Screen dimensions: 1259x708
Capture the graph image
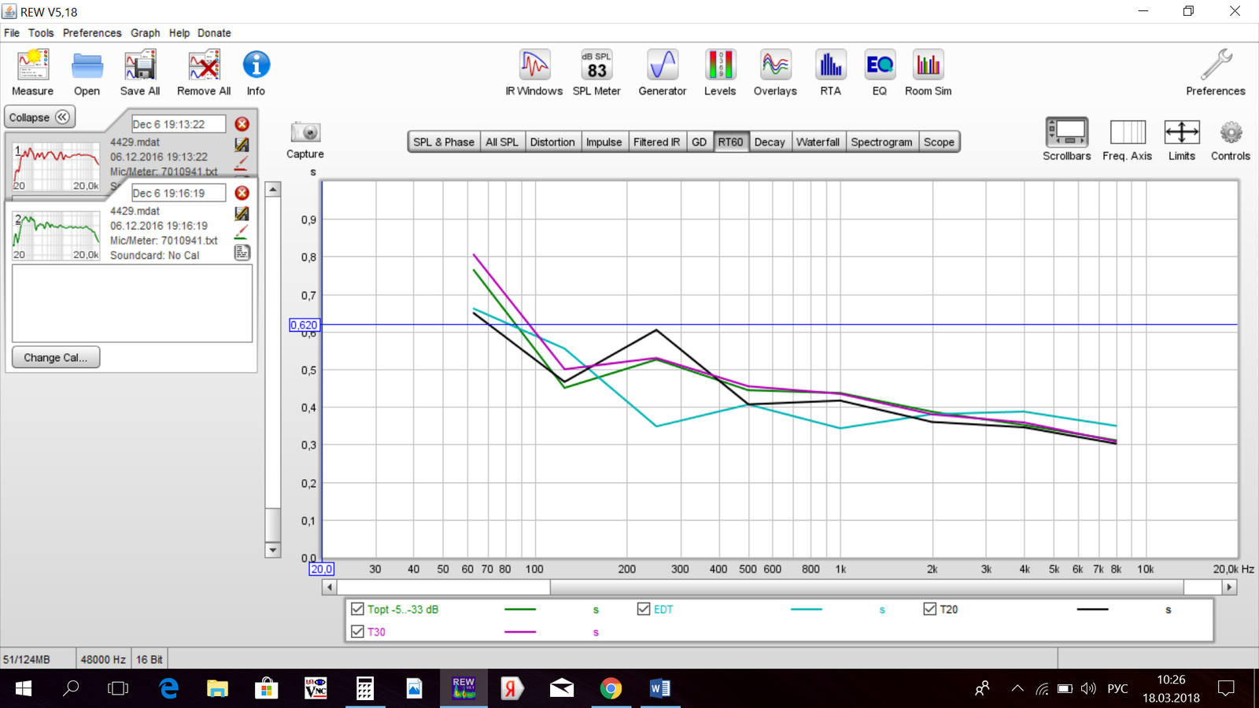[x=305, y=140]
